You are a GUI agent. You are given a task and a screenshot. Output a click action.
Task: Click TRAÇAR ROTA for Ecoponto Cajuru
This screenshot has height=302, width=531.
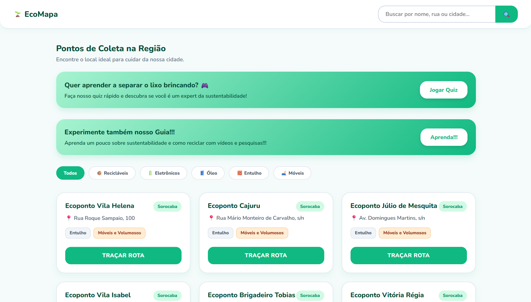click(266, 255)
